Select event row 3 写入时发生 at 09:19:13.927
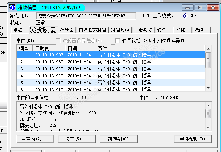Image resolution: width=221 pixels, height=152 pixels. tap(111, 69)
